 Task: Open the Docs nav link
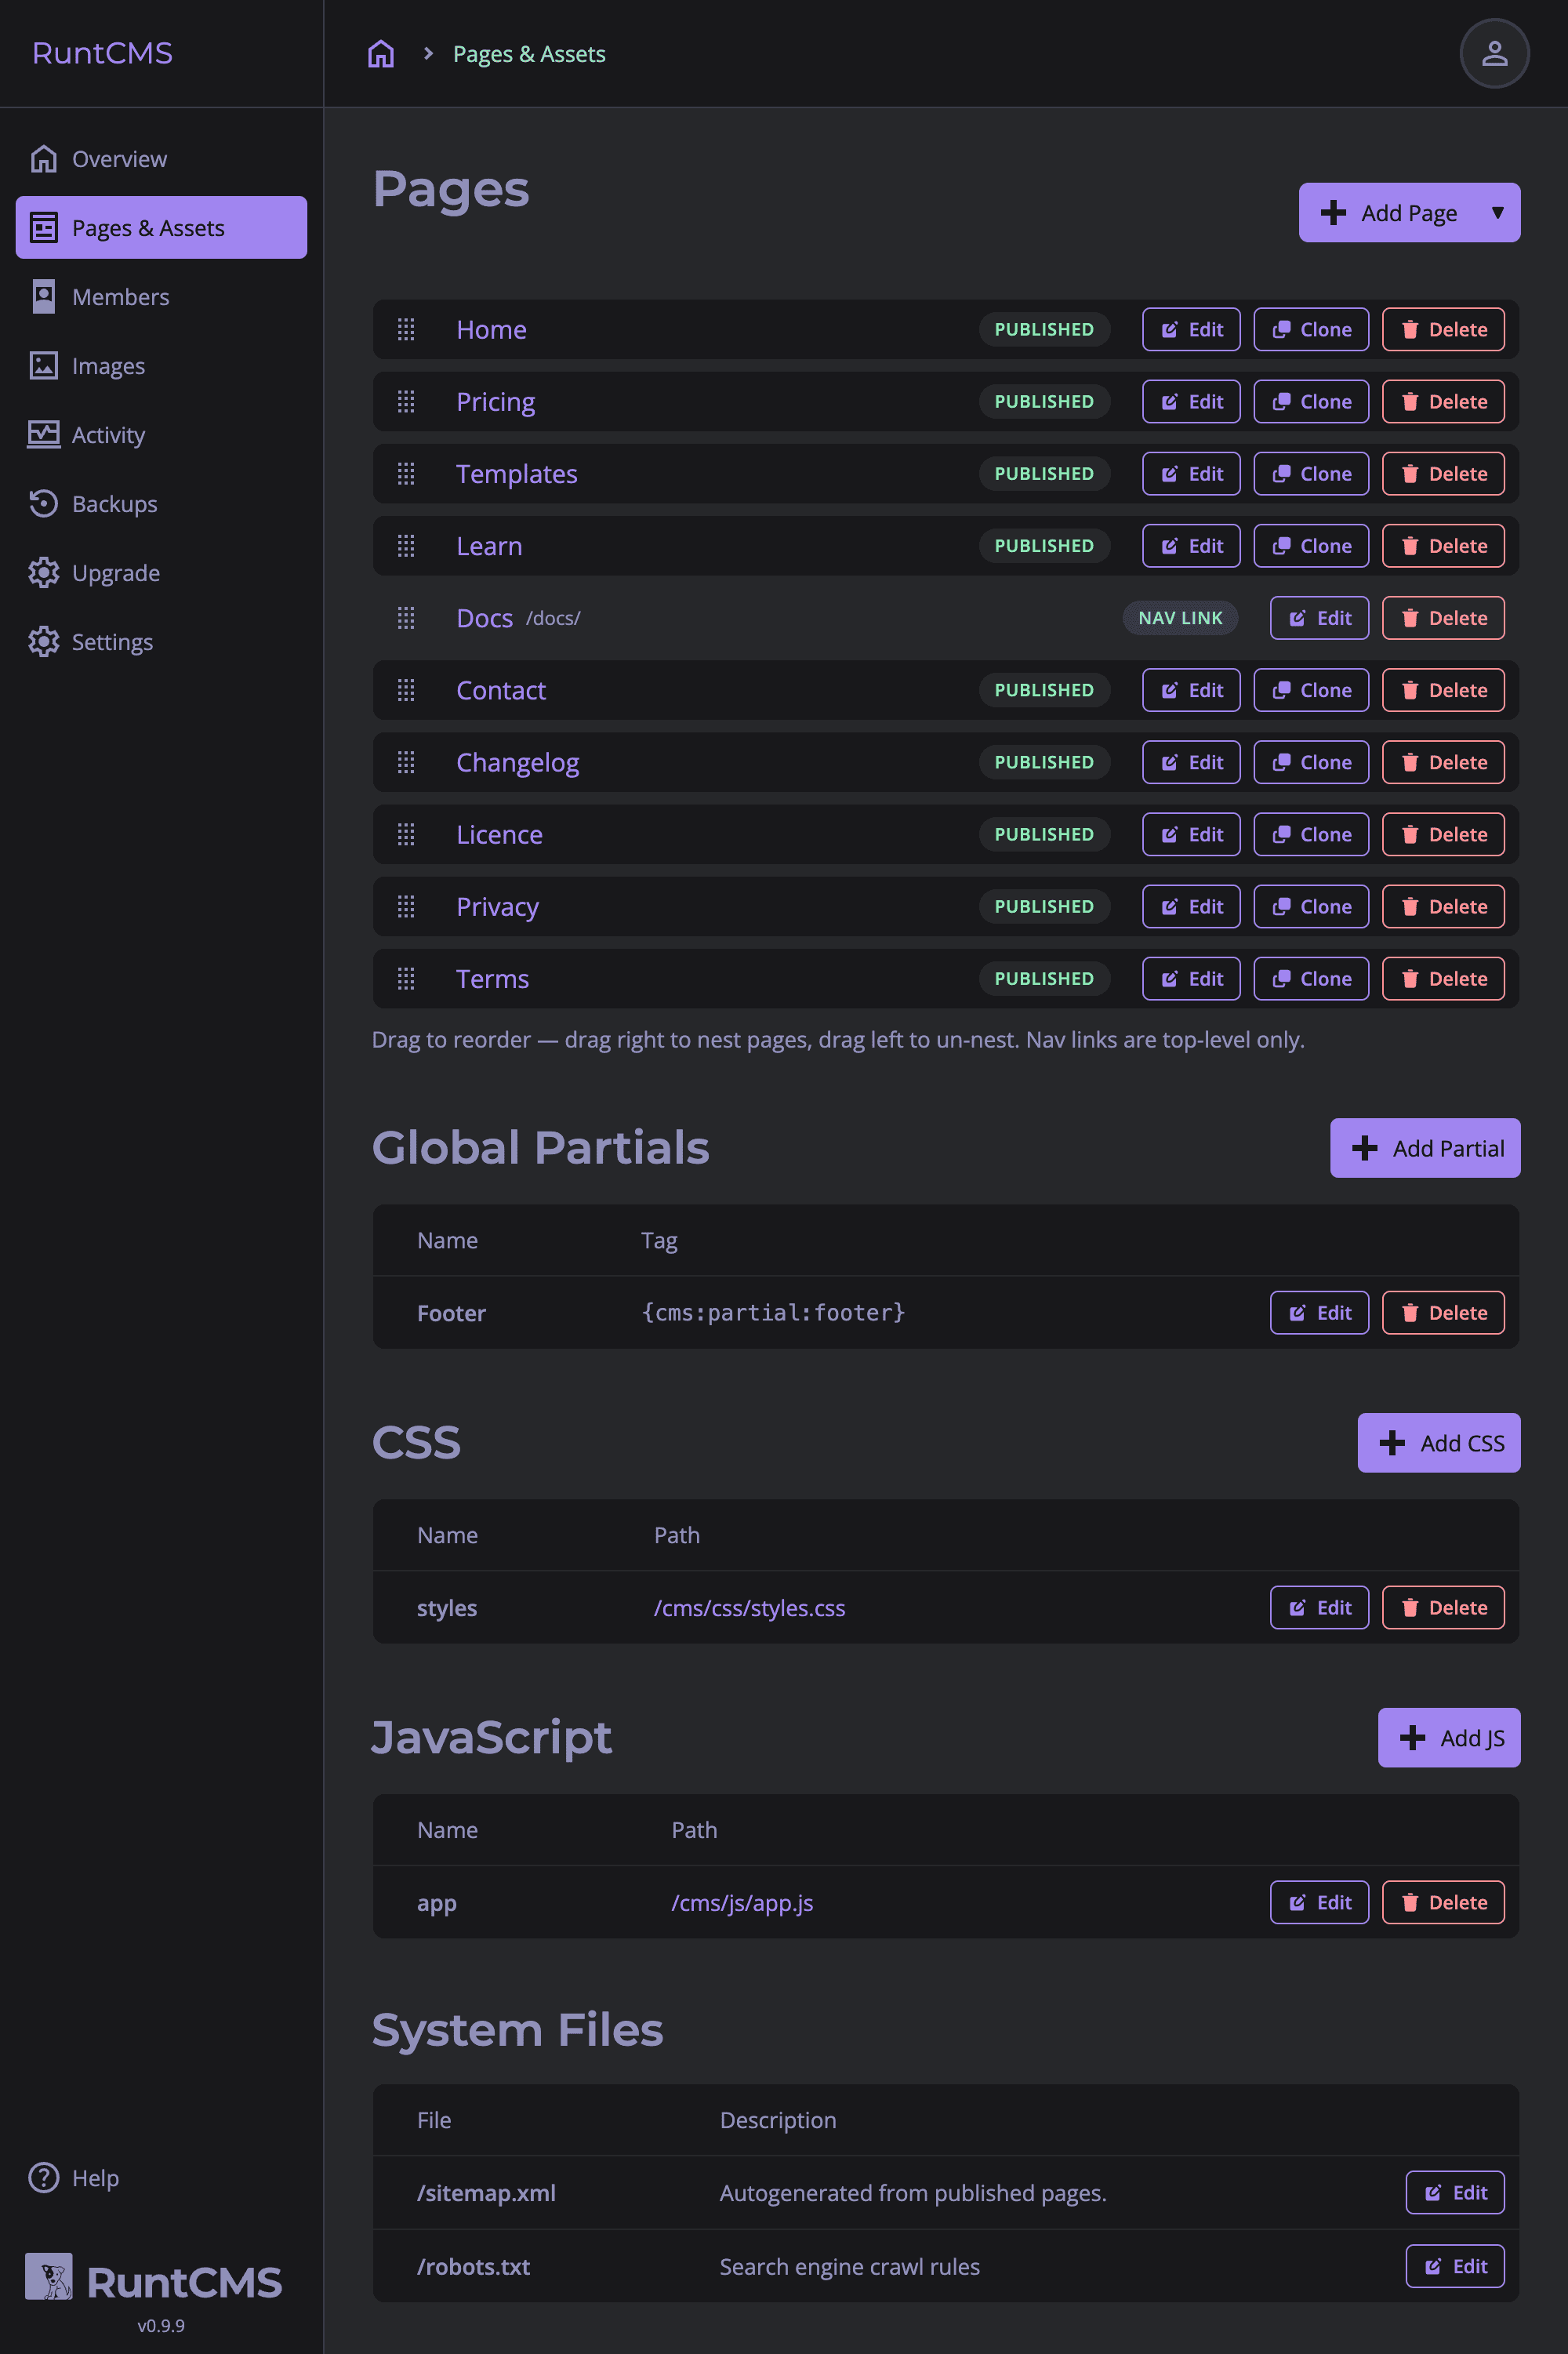coord(484,618)
